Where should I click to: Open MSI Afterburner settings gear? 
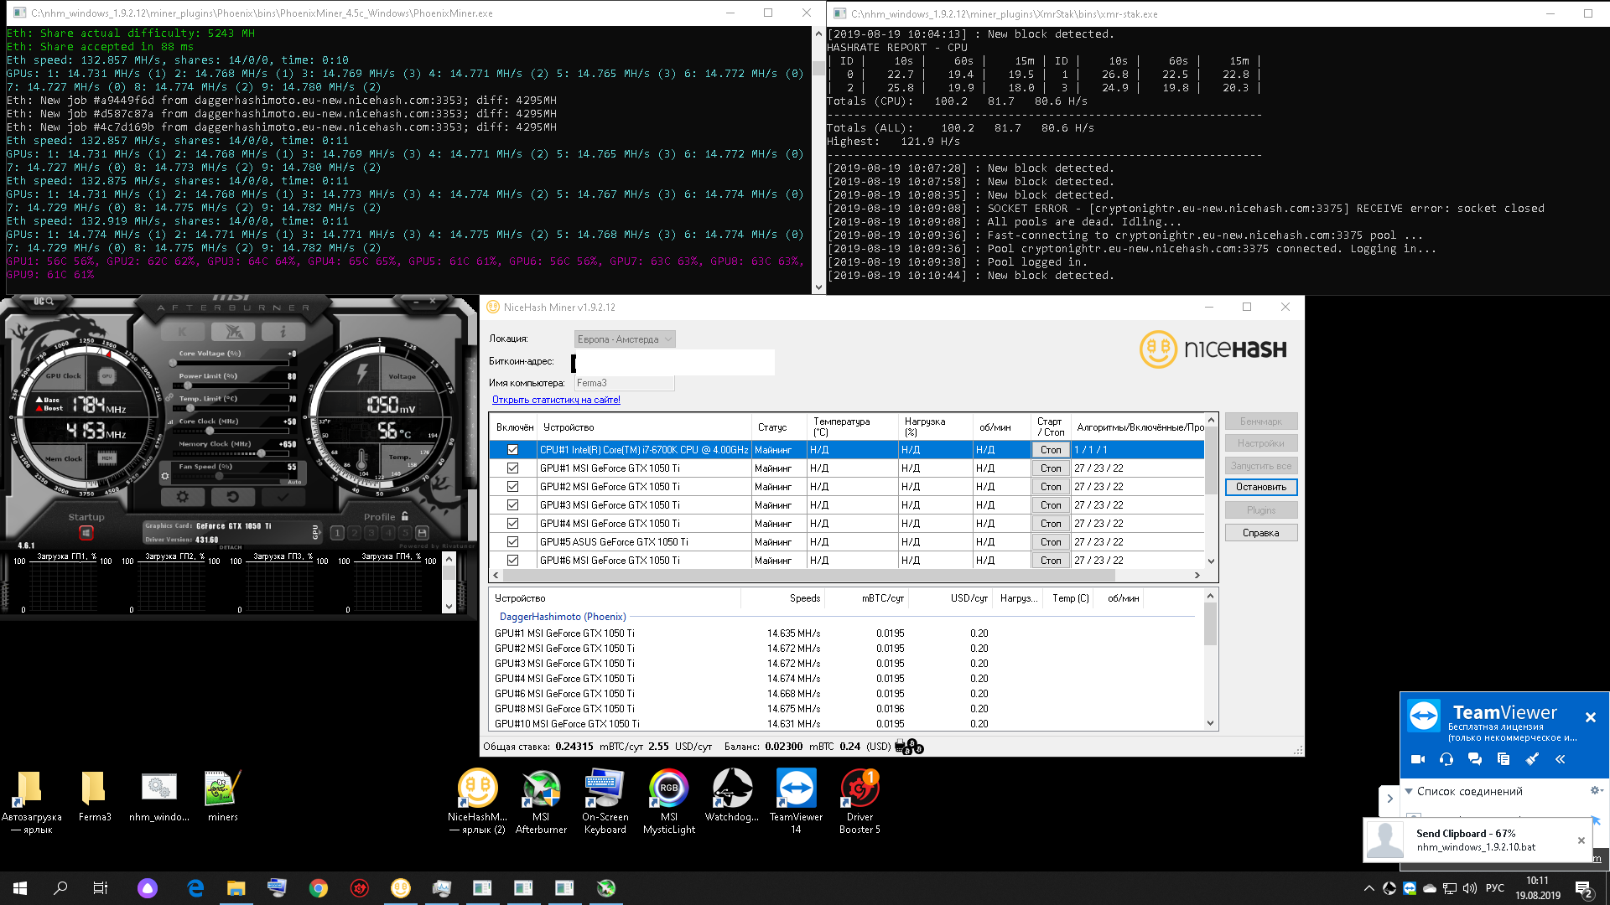(182, 496)
